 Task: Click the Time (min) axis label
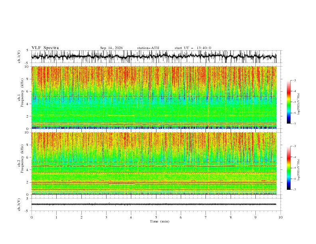click(x=160, y=221)
